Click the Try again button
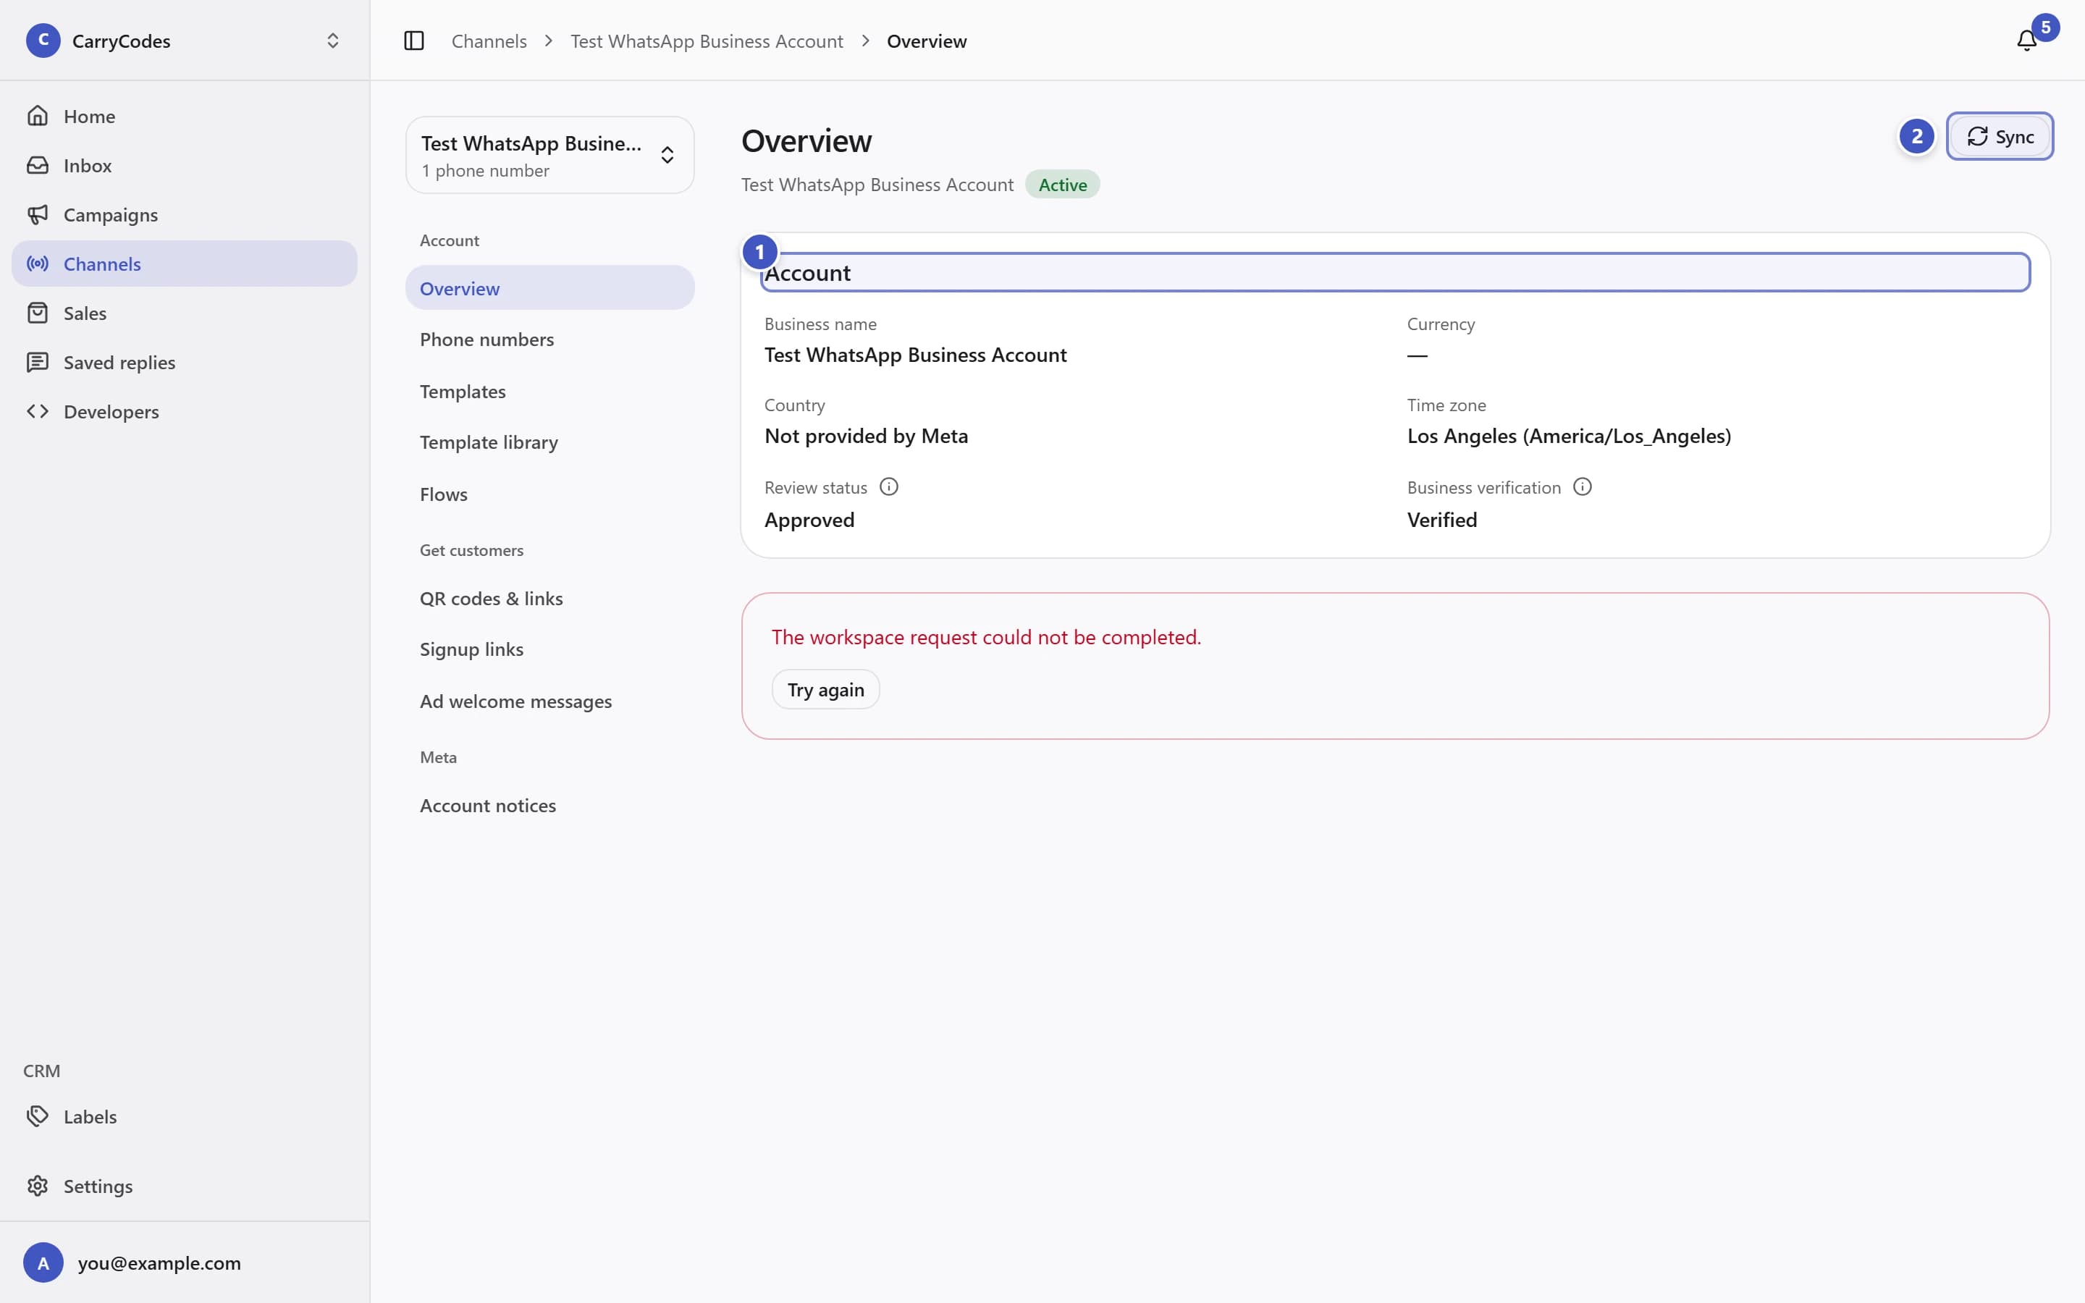This screenshot has height=1303, width=2085. pos(825,689)
